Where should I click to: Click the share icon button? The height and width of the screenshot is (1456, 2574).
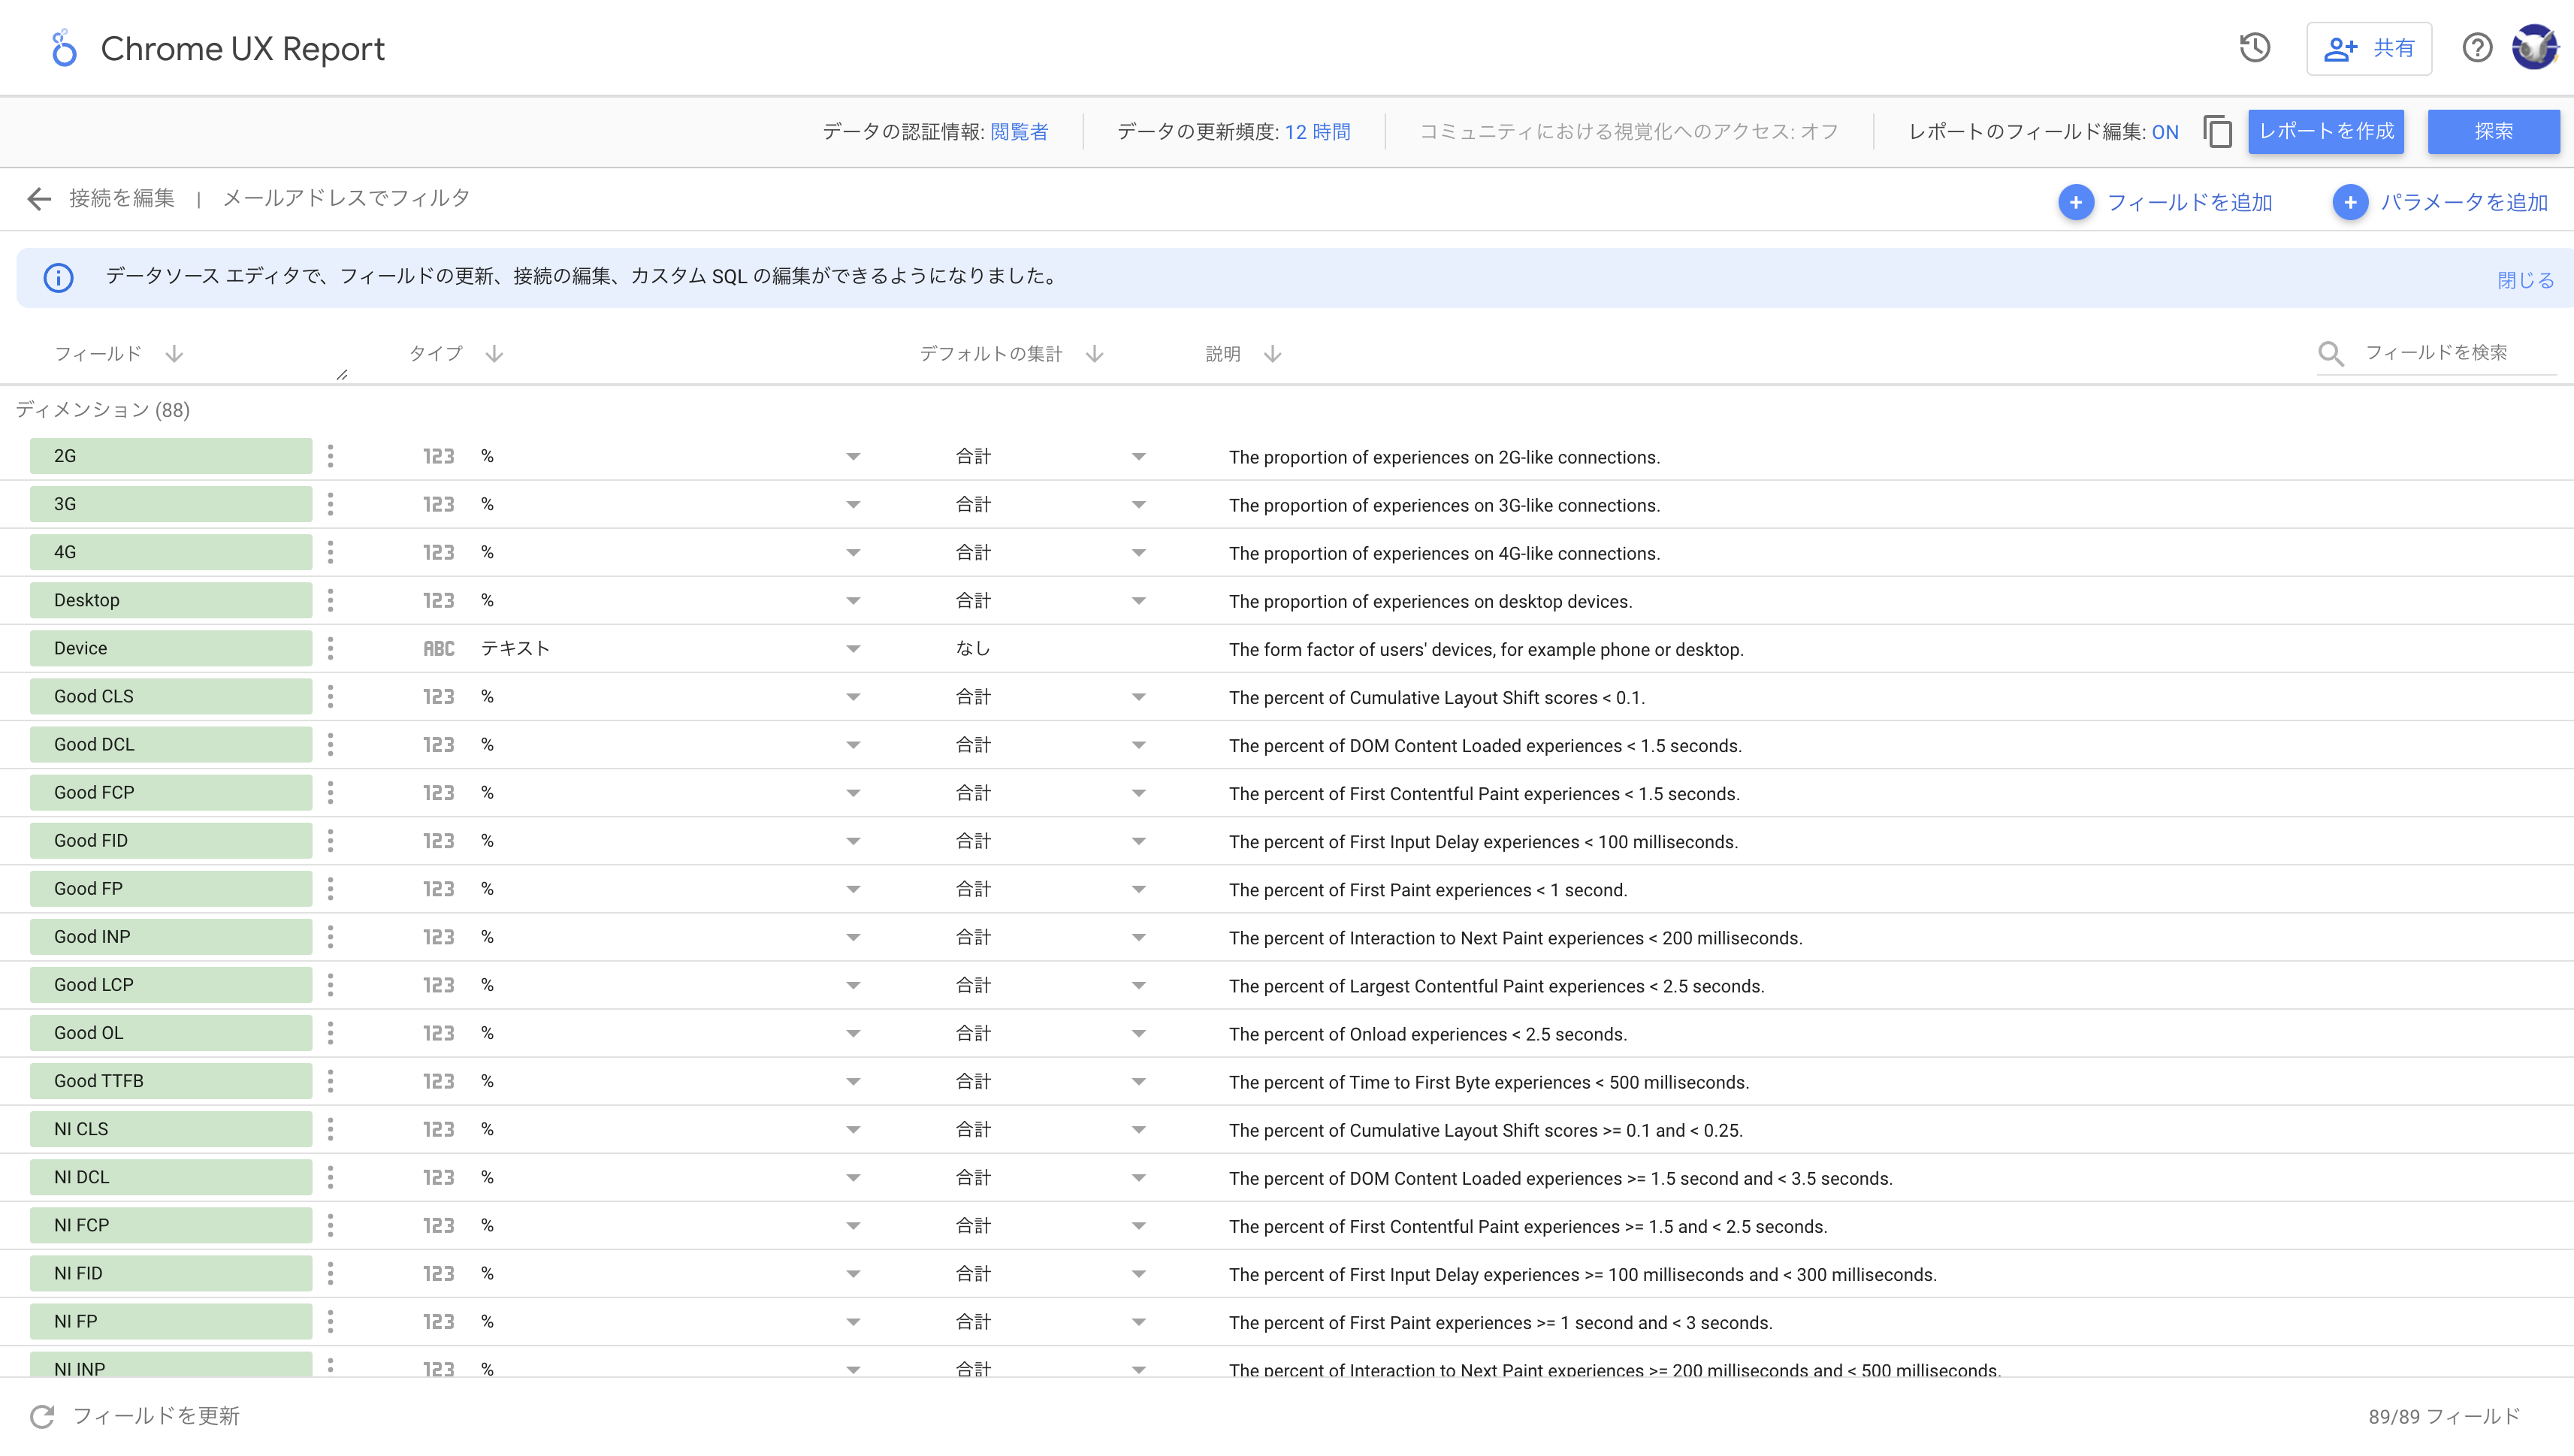click(x=2370, y=48)
